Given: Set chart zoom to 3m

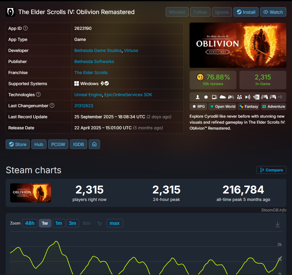Looking at the screenshot, I should (x=73, y=223).
